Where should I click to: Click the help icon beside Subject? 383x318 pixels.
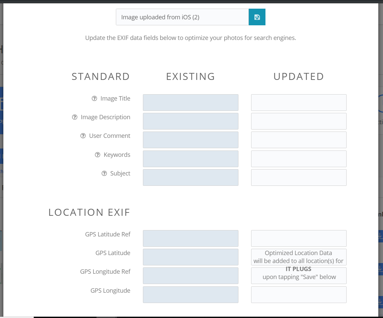click(x=104, y=173)
